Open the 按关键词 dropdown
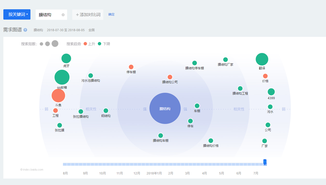The height and width of the screenshot is (185, 326). pos(17,15)
